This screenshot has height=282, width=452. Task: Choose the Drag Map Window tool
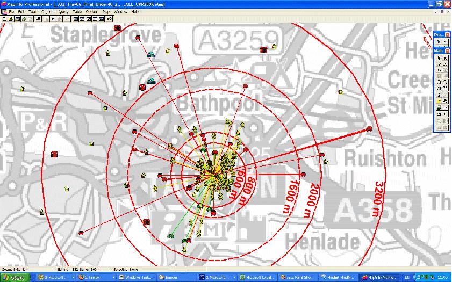(x=446, y=101)
